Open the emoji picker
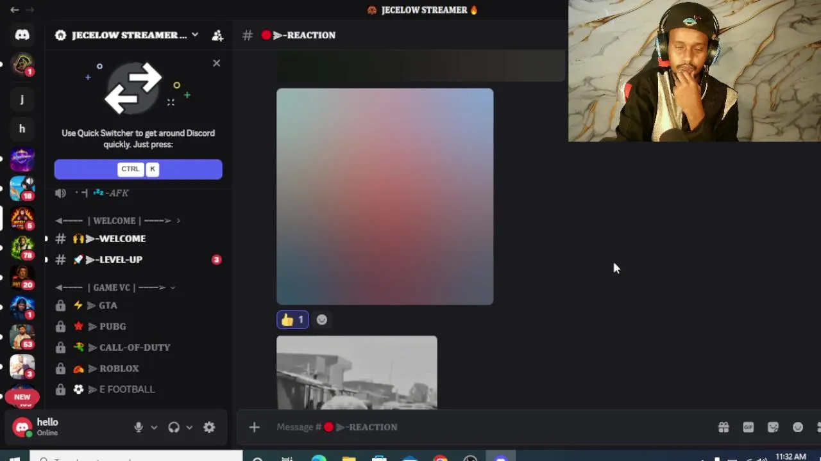The image size is (821, 461). [798, 428]
